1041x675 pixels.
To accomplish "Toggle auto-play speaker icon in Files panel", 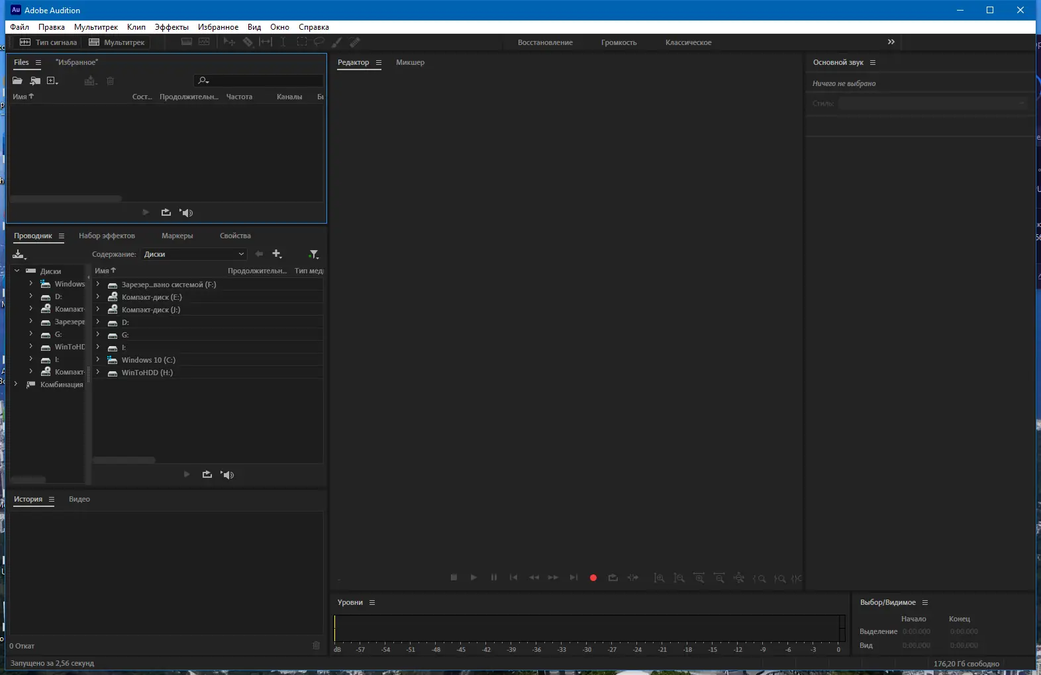I will [x=186, y=212].
